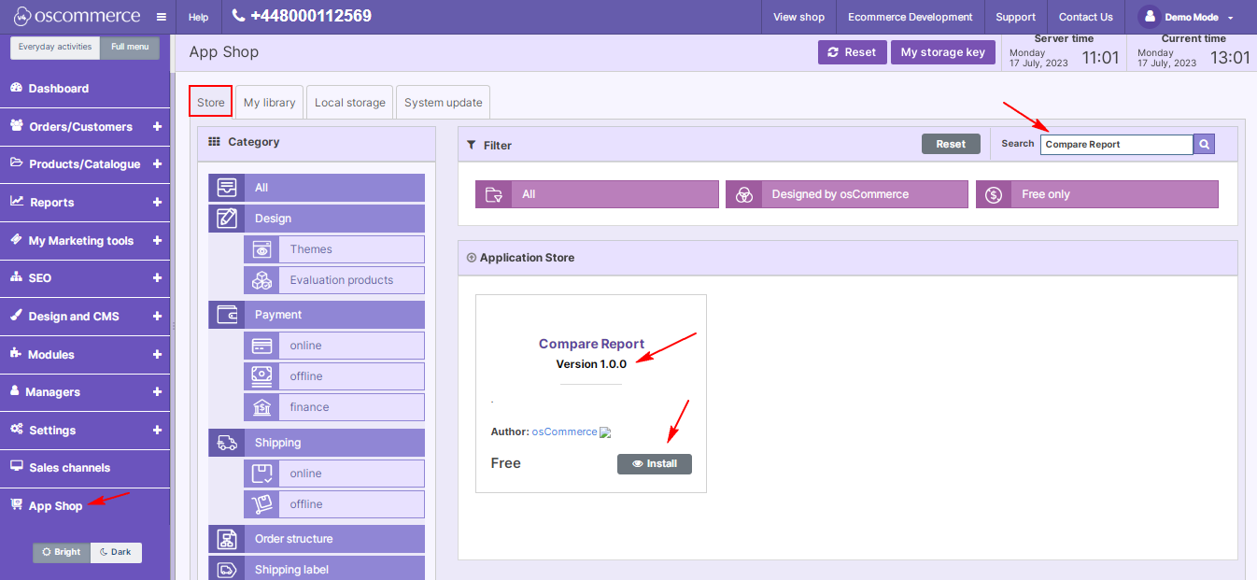Click the Shipping online box icon
Viewport: 1257px width, 580px height.
click(262, 474)
